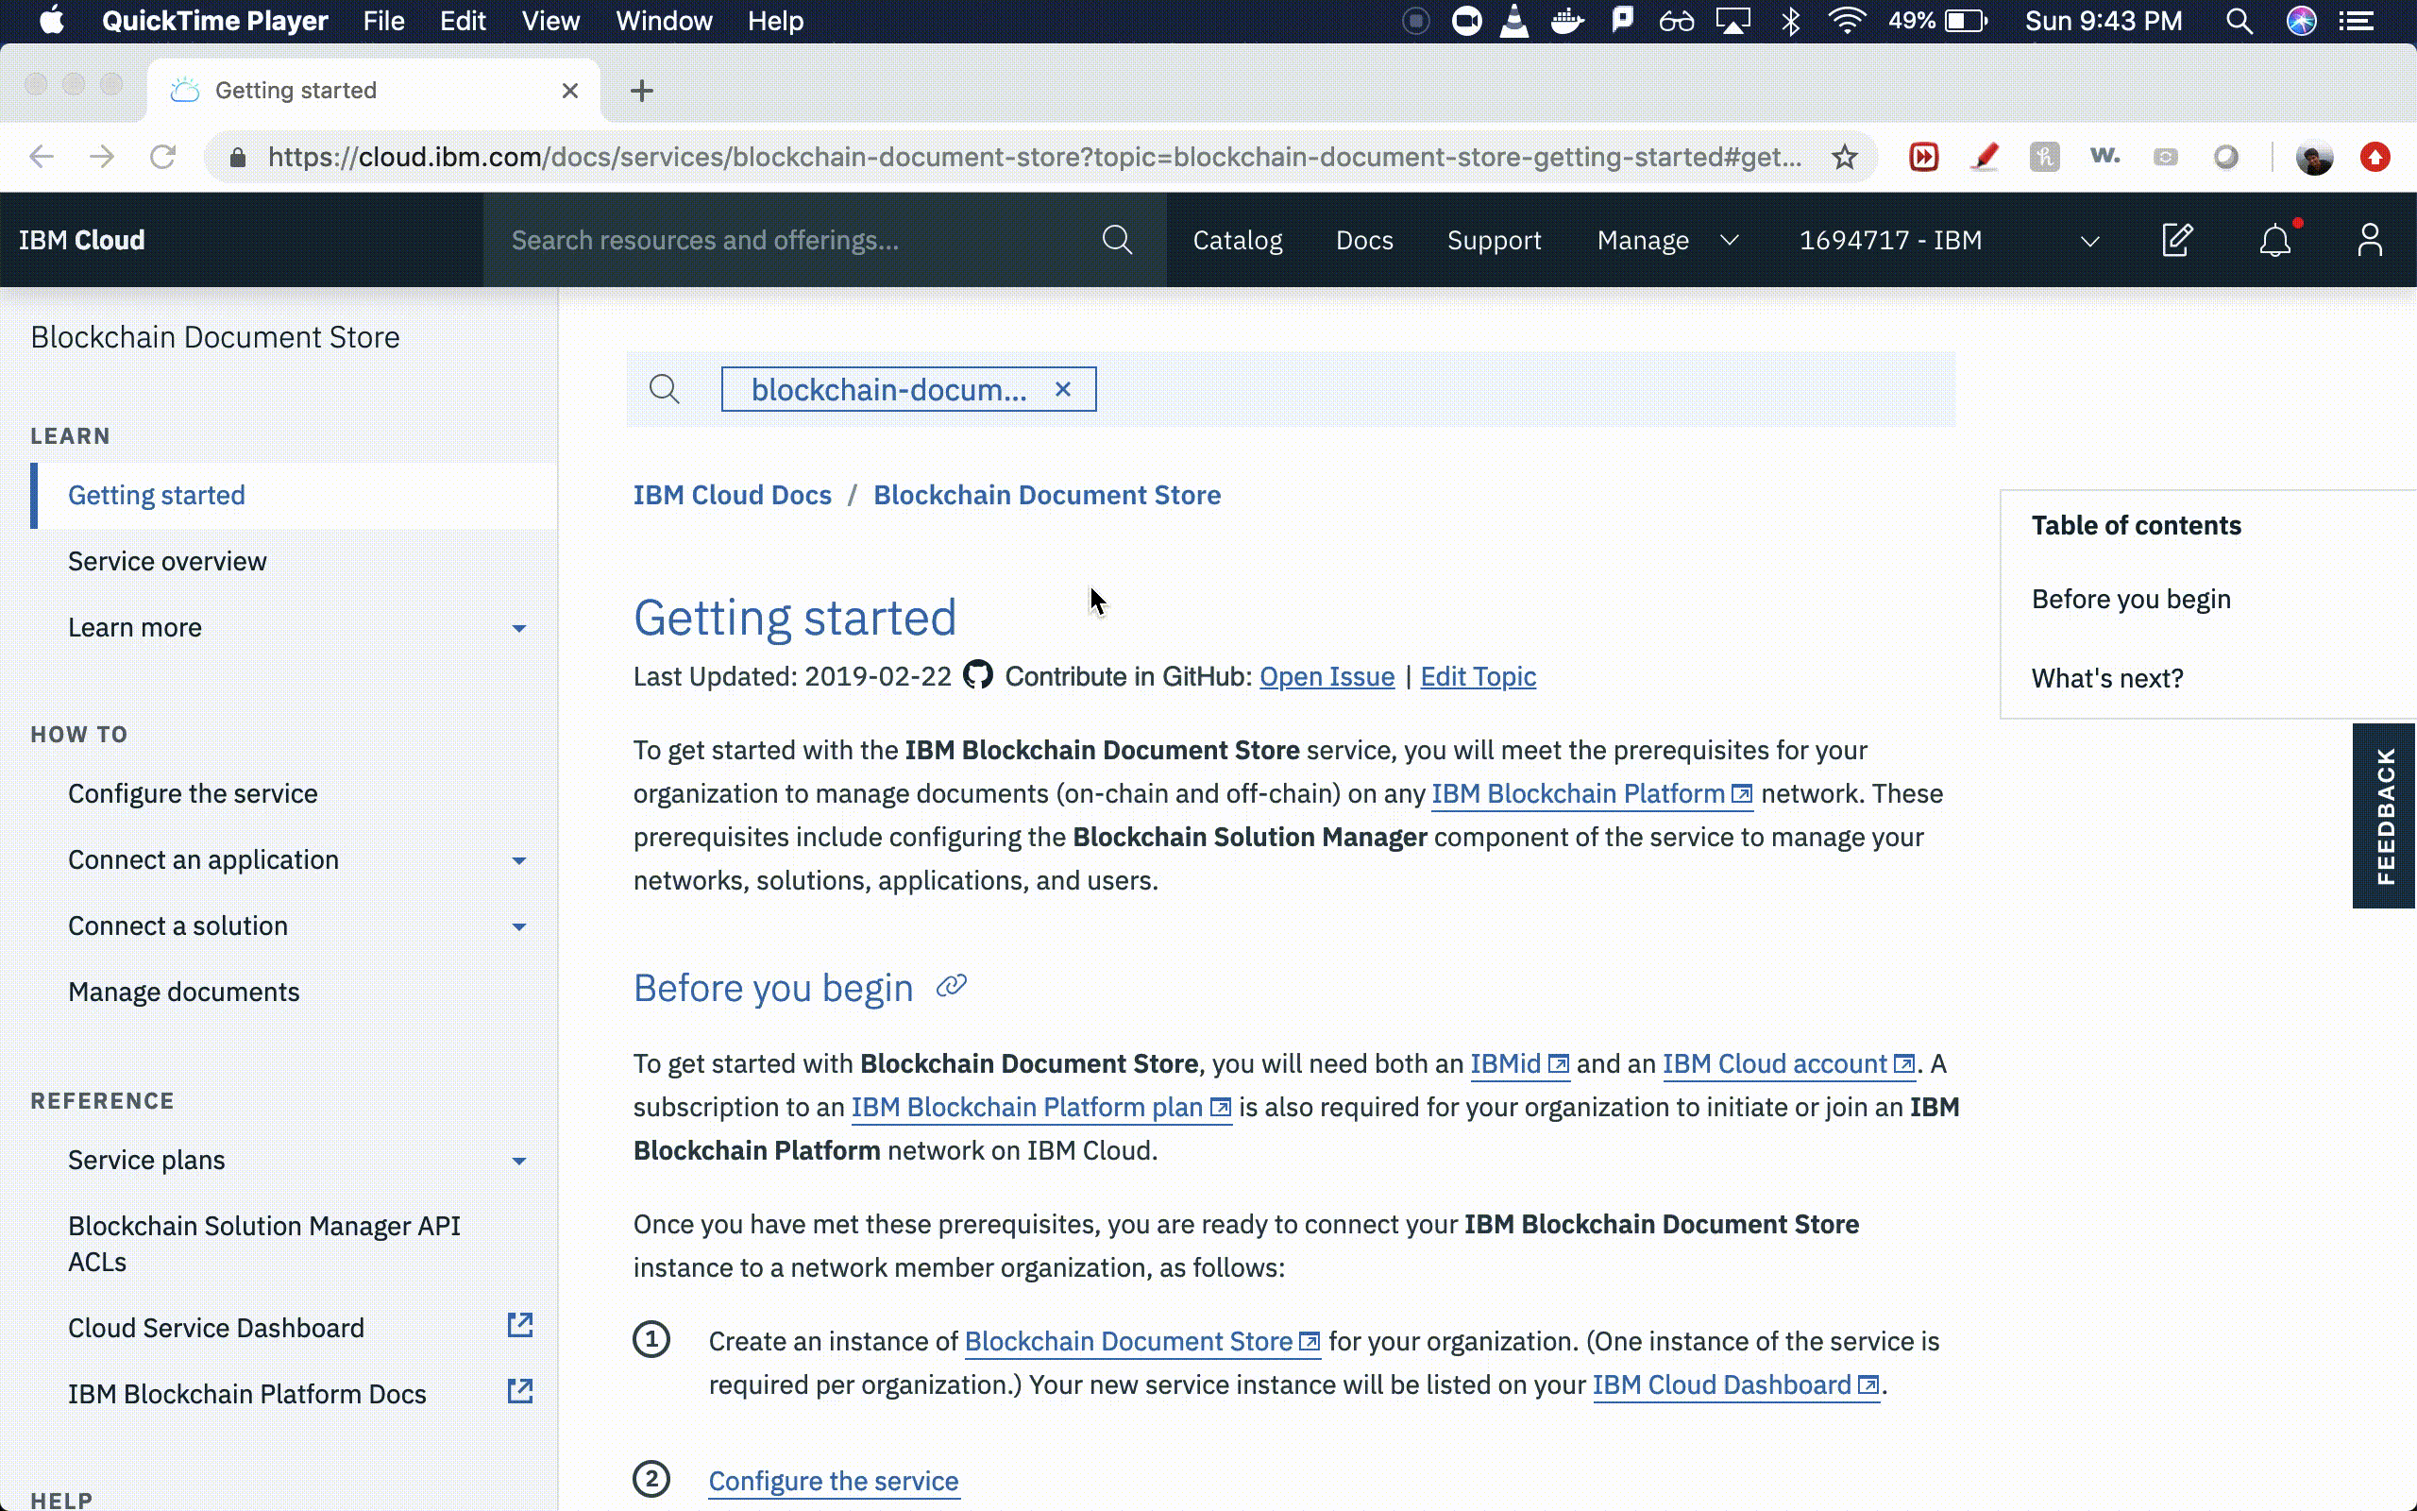The height and width of the screenshot is (1511, 2417).
Task: Open Configure the service sidebar item
Action: [x=193, y=792]
